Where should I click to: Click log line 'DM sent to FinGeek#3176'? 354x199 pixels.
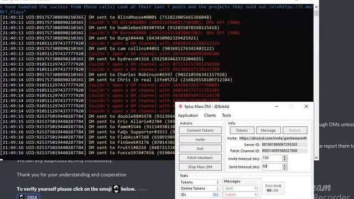pos(132,143)
